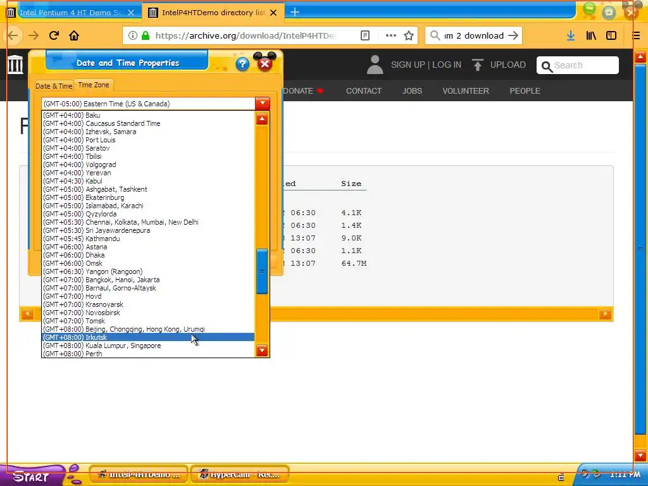Viewport: 648px width, 486px height.
Task: Open the CONTACT page
Action: (364, 91)
